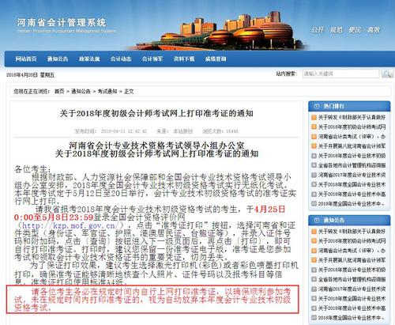This screenshot has height=325, width=395.
Task: Open the 会计领军 navigation item
Action: click(152, 59)
